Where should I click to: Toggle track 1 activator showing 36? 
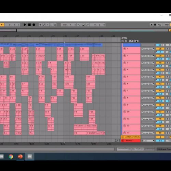(x=160, y=49)
